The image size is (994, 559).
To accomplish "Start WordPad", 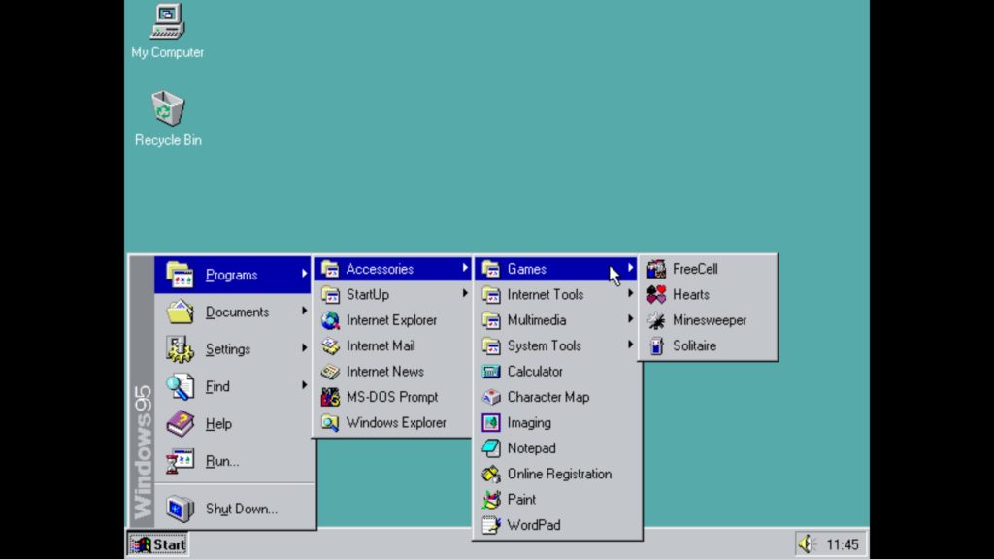I will (x=532, y=525).
